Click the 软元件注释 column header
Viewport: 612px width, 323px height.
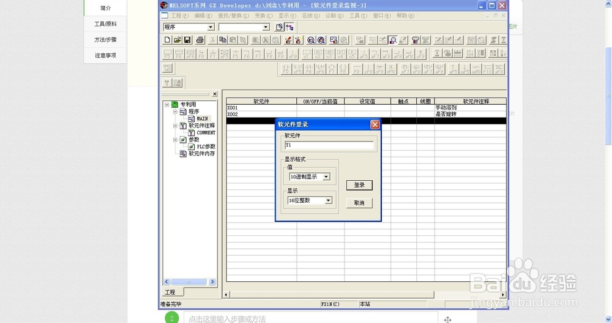point(470,101)
